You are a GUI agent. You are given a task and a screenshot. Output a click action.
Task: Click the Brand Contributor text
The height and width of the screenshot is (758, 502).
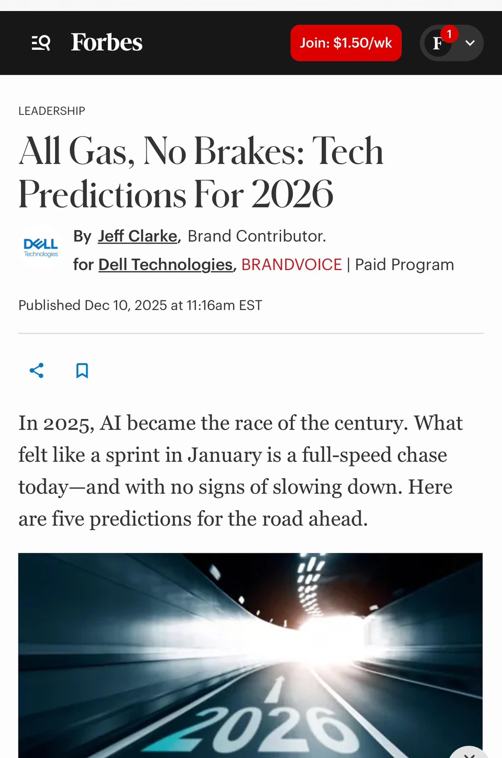[x=257, y=236]
